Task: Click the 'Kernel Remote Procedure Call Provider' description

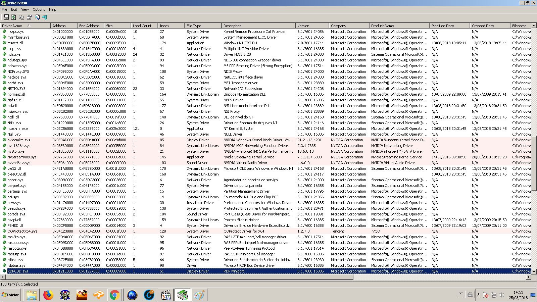Action: [254, 32]
